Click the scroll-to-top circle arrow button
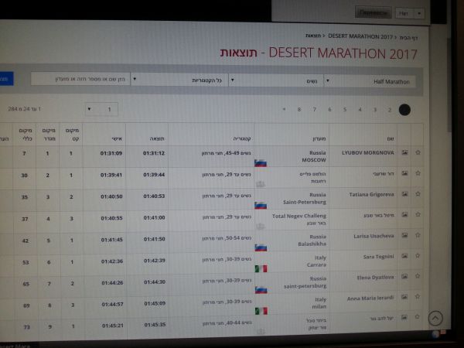This screenshot has width=464, height=348. click(435, 319)
